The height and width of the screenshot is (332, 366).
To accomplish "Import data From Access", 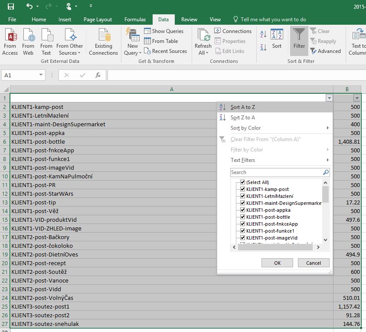I will click(10, 42).
